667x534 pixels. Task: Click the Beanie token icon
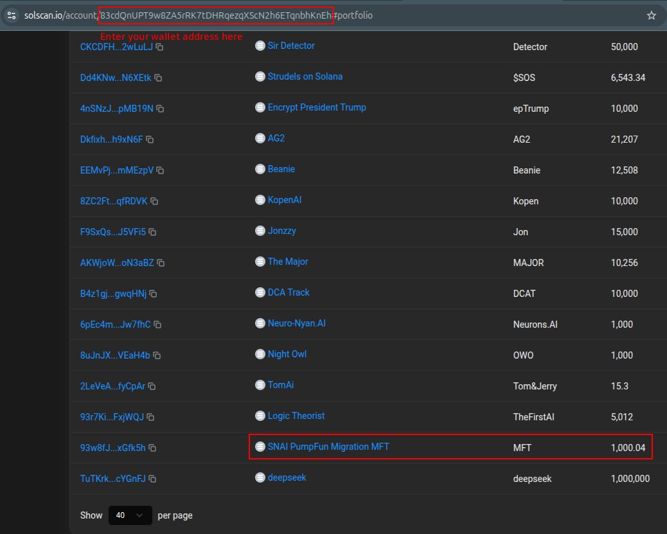point(260,169)
